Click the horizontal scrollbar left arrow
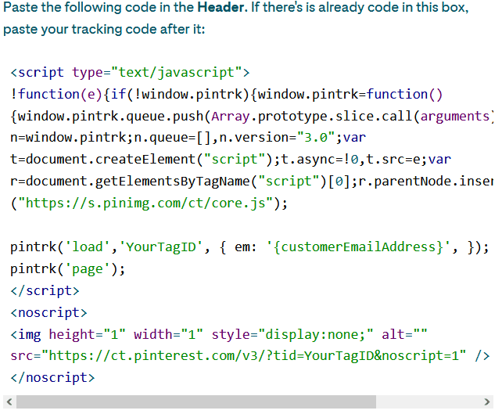The height and width of the screenshot is (414, 502). 9,401
